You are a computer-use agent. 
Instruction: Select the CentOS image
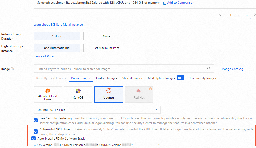click(78, 94)
